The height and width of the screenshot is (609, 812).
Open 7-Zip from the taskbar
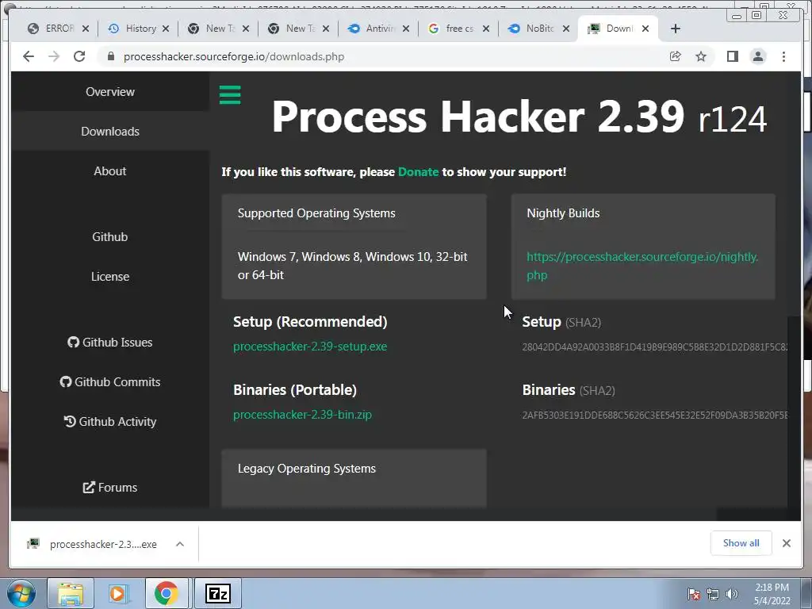218,593
